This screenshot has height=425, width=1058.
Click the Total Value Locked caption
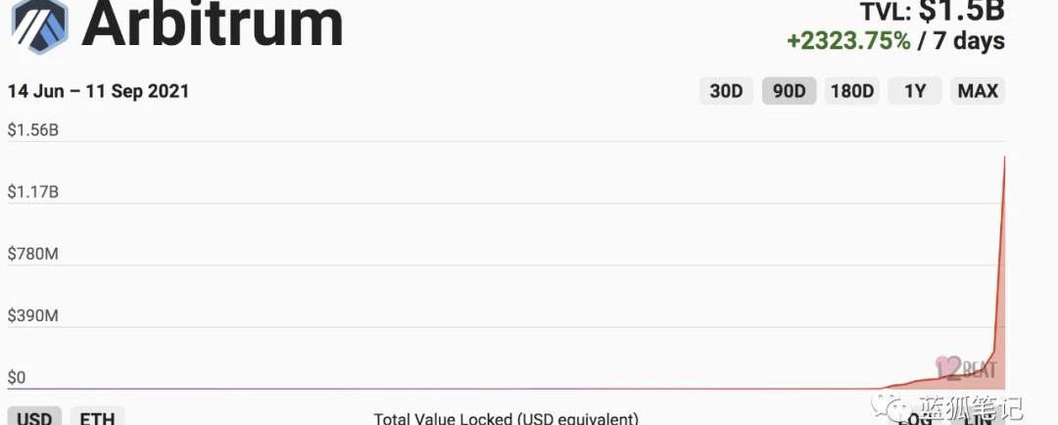(x=505, y=418)
